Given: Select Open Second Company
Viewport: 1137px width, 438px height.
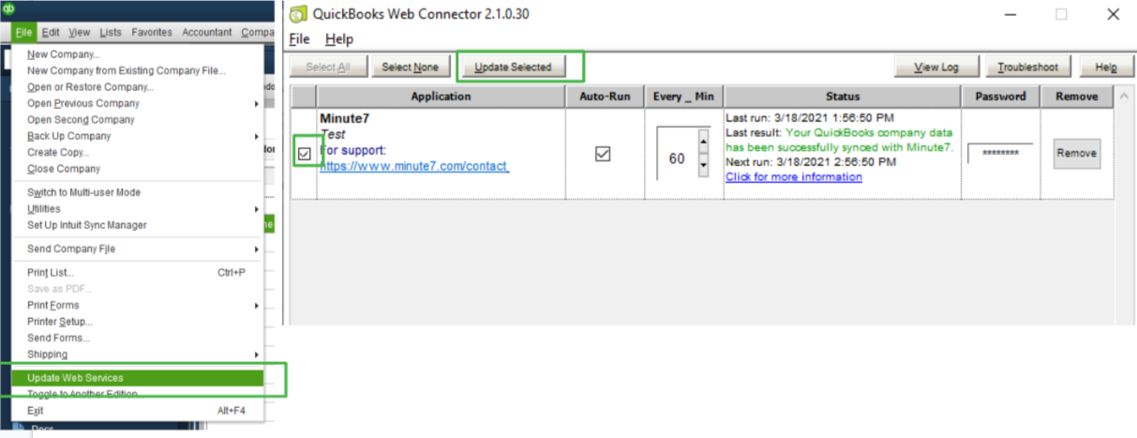Looking at the screenshot, I should (139, 119).
